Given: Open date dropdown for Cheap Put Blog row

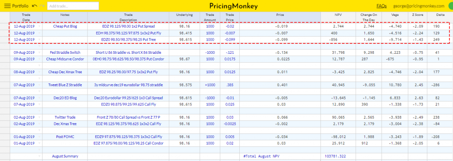Looking at the screenshot, I should [x=39, y=26].
